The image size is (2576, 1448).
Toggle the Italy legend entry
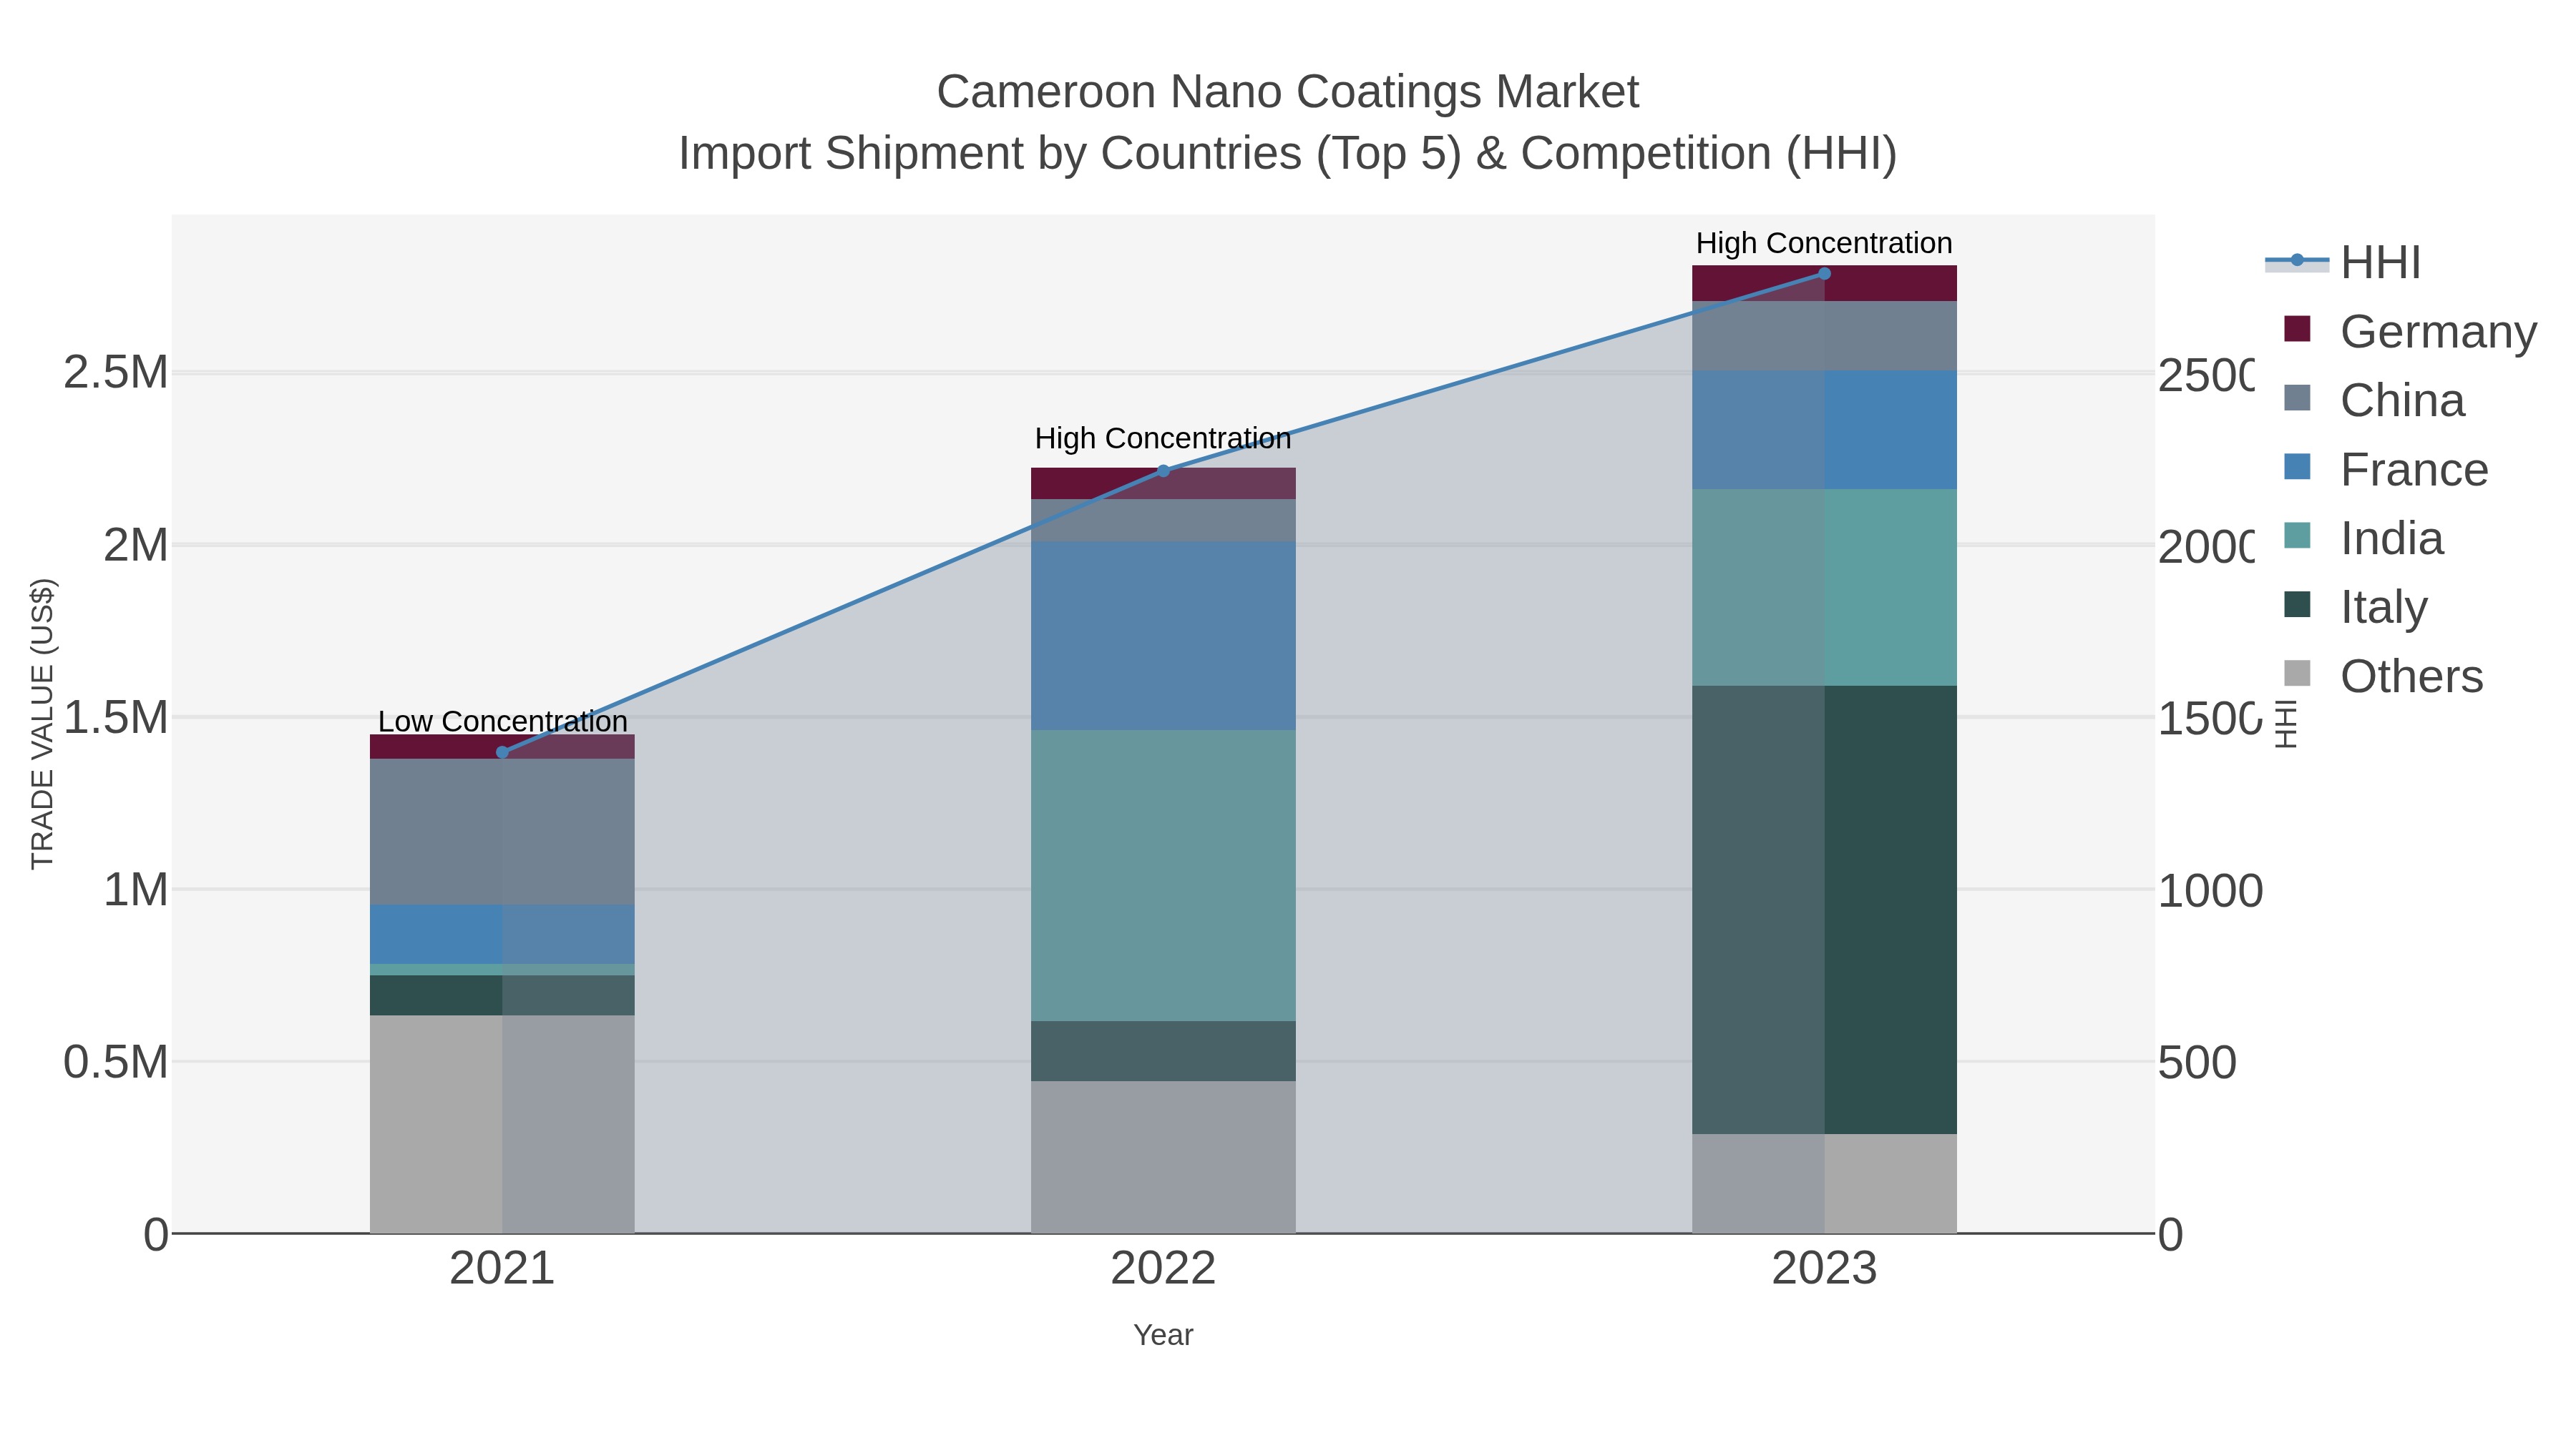pyautogui.click(x=2355, y=606)
